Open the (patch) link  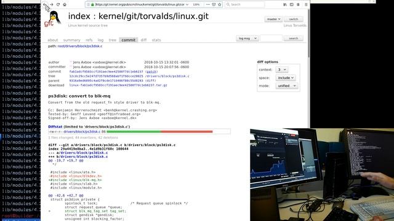pos(151,72)
